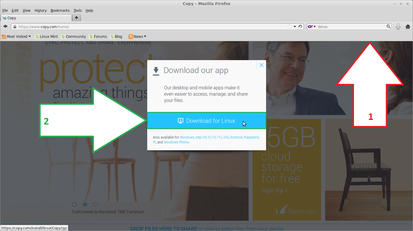Select the second carousel slide dot
The width and height of the screenshot is (413, 231).
(x=85, y=204)
